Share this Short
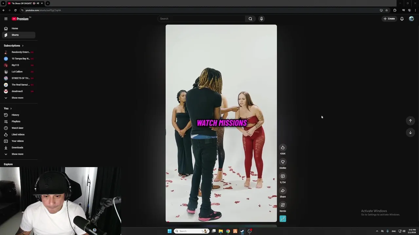The width and height of the screenshot is (419, 235). click(283, 191)
